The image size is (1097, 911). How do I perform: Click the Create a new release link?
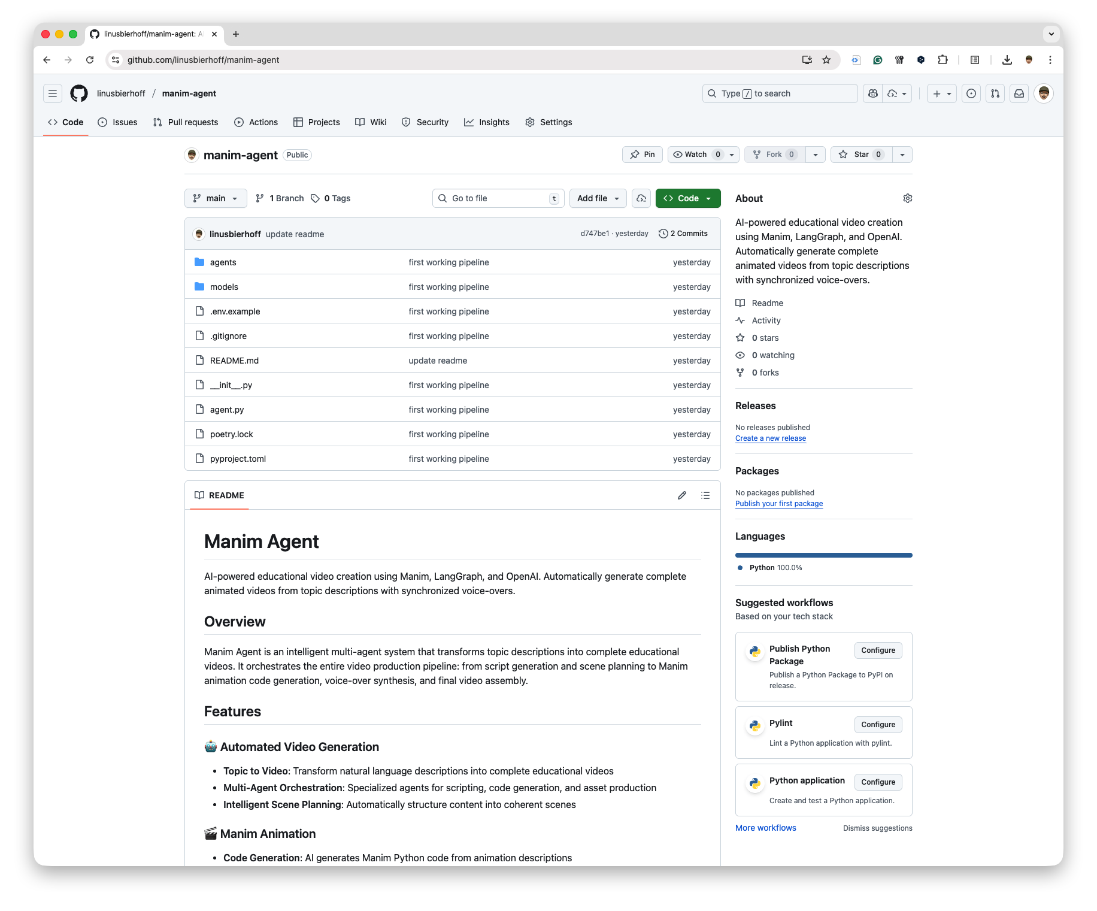[x=770, y=438]
